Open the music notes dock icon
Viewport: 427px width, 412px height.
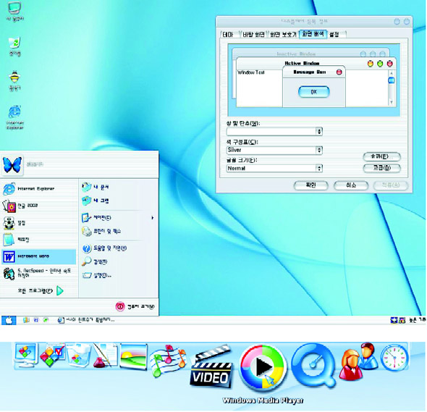coord(168,361)
